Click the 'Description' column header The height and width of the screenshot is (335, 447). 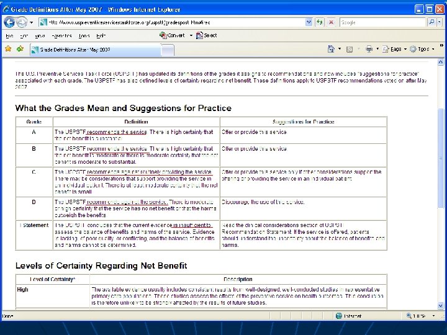pos(238,279)
